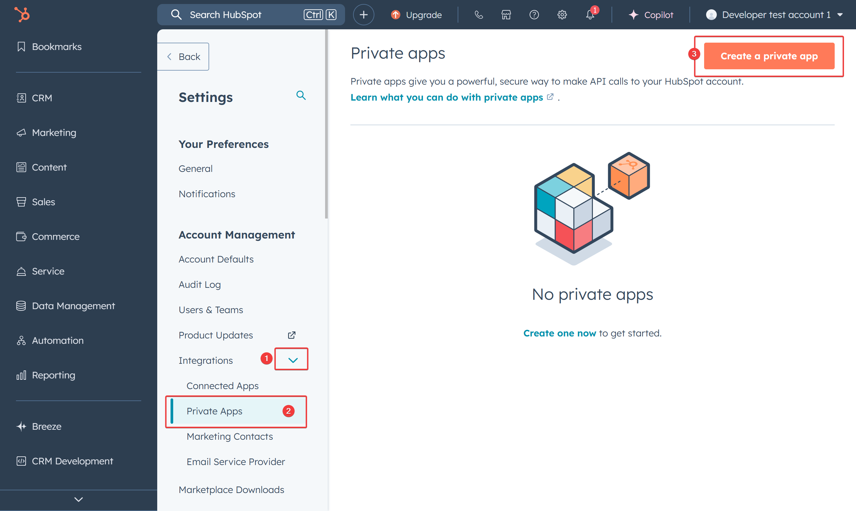The image size is (856, 511).
Task: Select Marketing Contacts
Action: point(229,437)
